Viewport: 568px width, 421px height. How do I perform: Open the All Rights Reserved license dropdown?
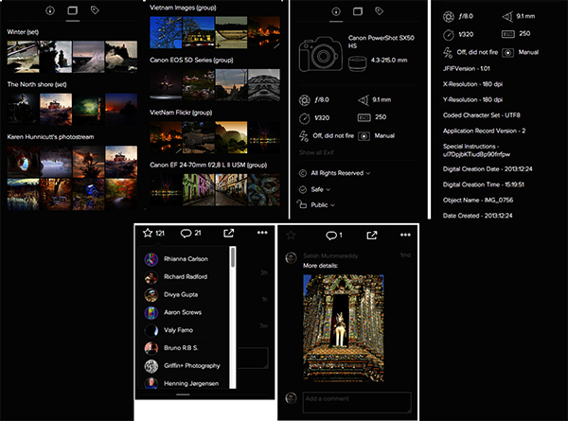[x=340, y=173]
